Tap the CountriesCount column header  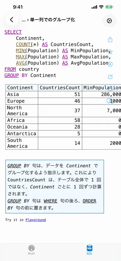(x=60, y=88)
